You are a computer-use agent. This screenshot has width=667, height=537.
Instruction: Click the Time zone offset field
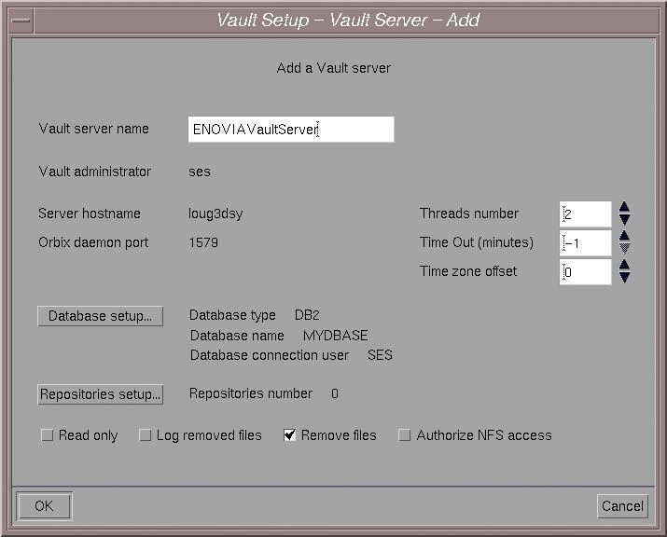click(586, 272)
